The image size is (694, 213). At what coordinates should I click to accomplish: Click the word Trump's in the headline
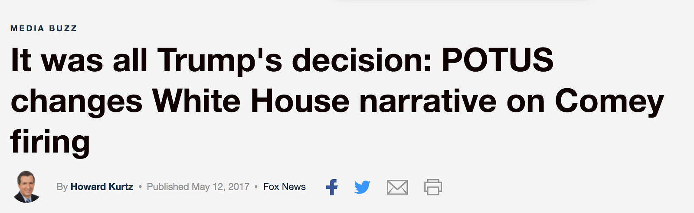pos(219,61)
